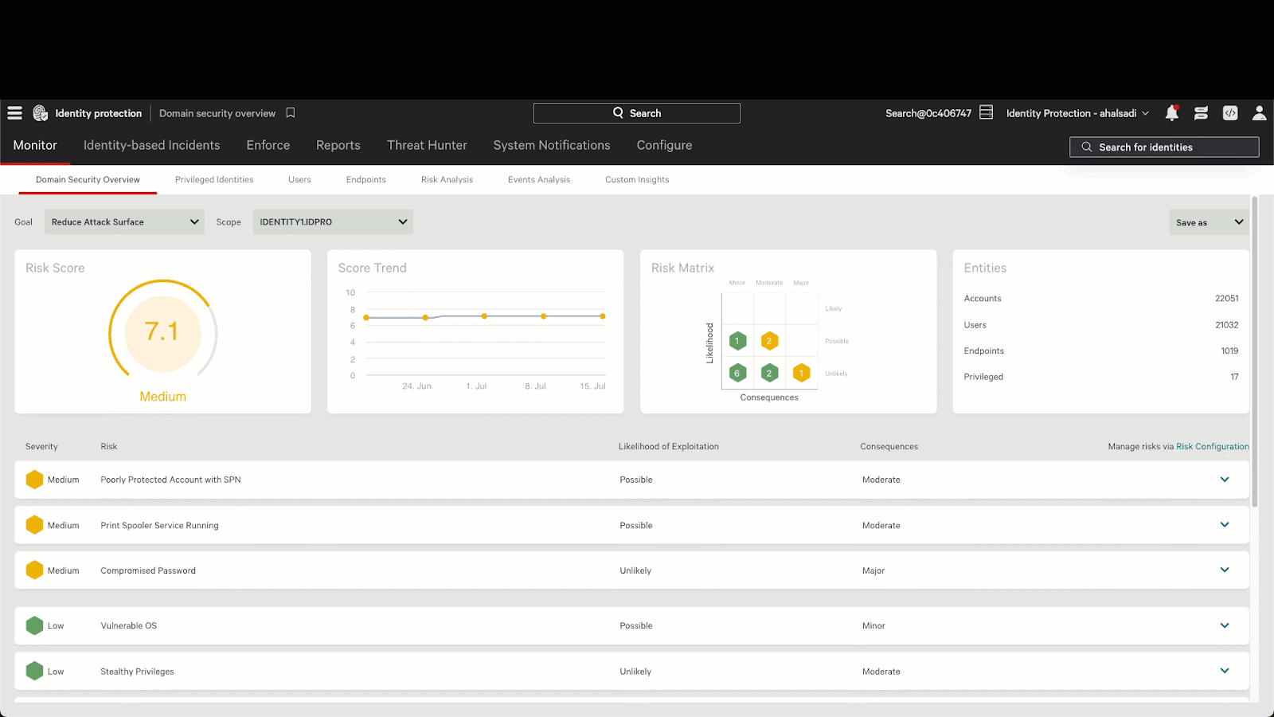Open the code developer tools icon
This screenshot has height=717, width=1274.
point(1230,113)
